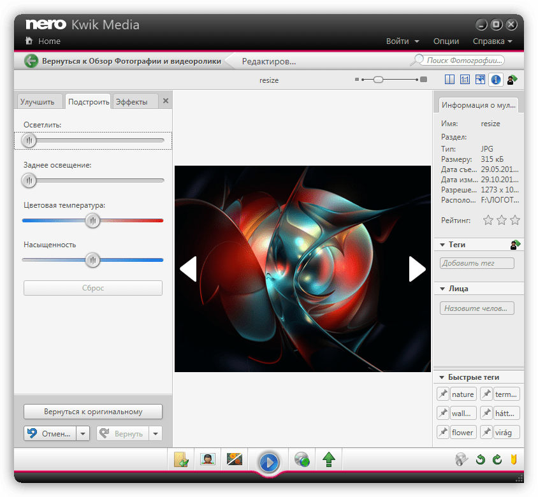Click the rotate left icon

point(481,459)
